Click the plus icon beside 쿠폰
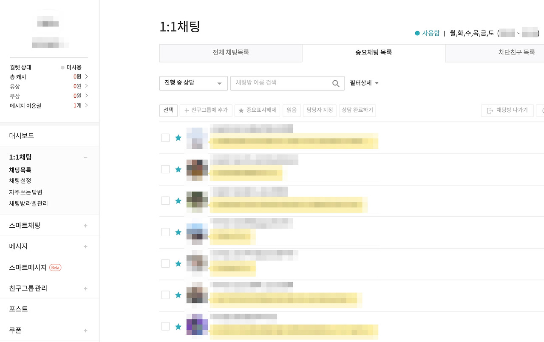 [x=85, y=330]
